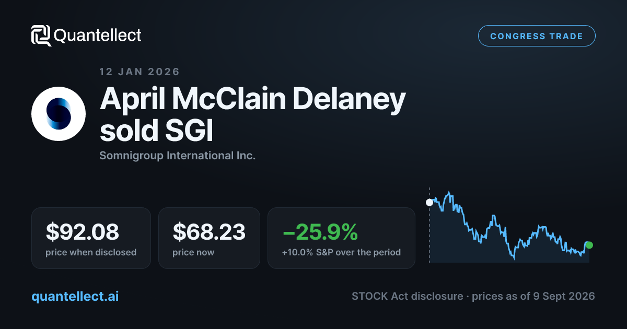Open the quantellect.ai link
The image size is (627, 329).
75,297
